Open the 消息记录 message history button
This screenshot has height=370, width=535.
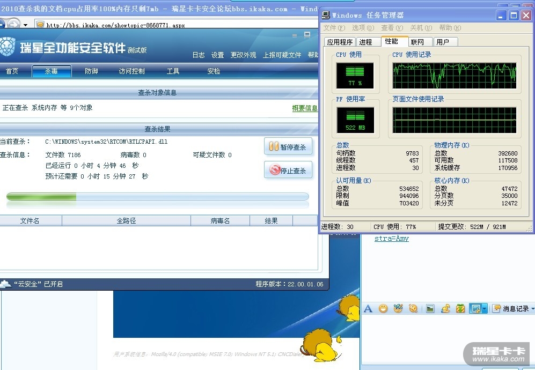point(510,309)
